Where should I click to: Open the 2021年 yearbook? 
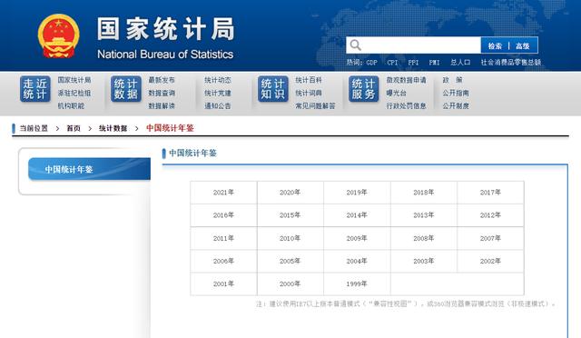point(223,193)
